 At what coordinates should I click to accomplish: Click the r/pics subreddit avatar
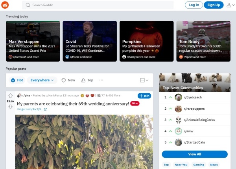coord(19,95)
